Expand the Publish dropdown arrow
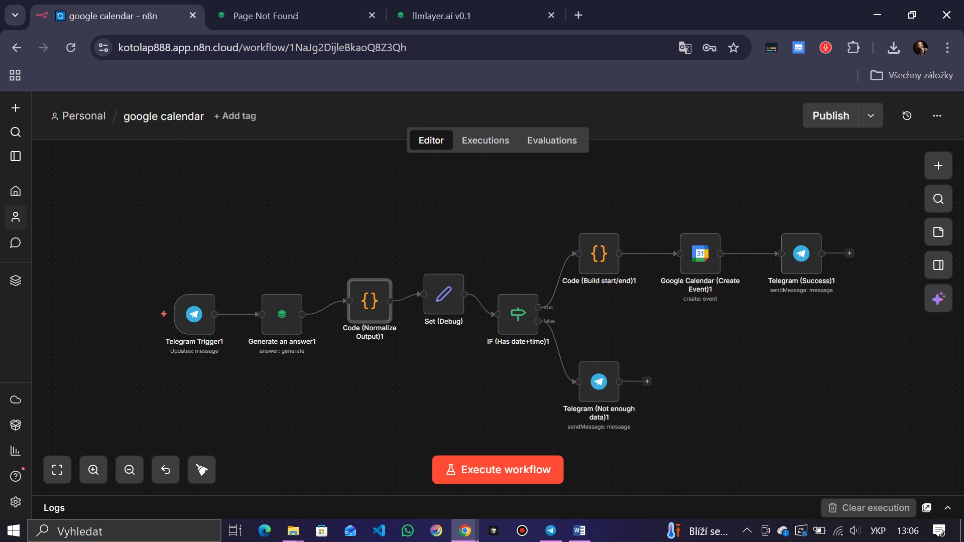 click(x=871, y=115)
